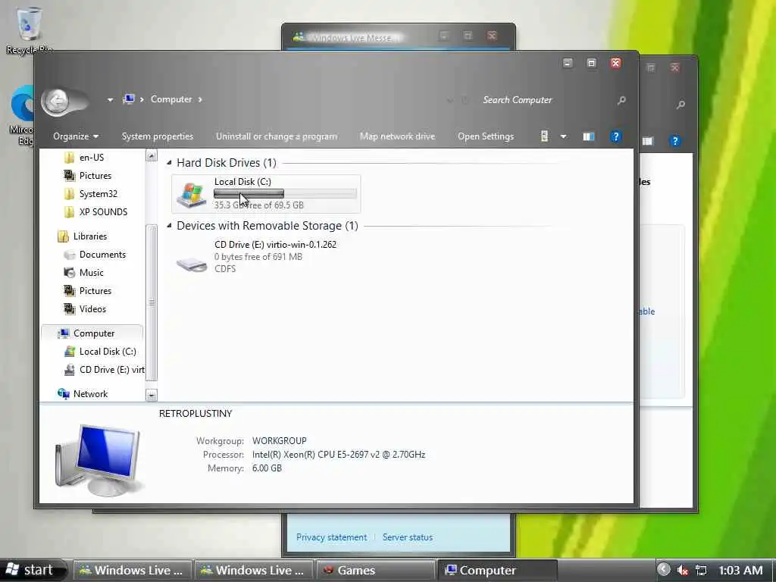Select Map network drive
Screen dimensions: 776x582
tap(397, 136)
